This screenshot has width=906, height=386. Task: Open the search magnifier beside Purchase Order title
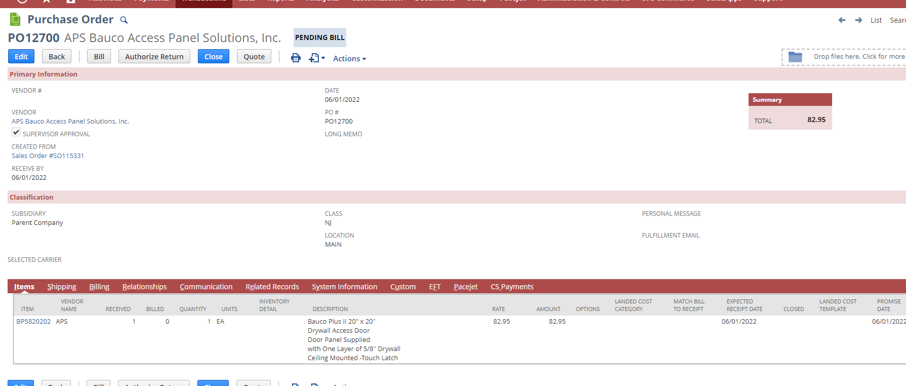coord(123,20)
